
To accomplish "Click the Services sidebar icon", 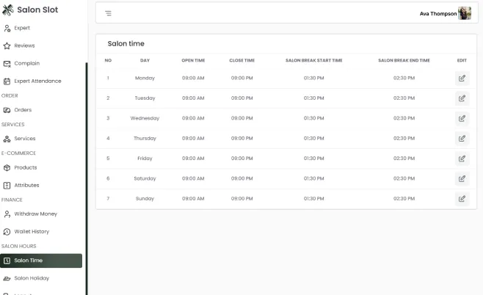I will pyautogui.click(x=7, y=139).
